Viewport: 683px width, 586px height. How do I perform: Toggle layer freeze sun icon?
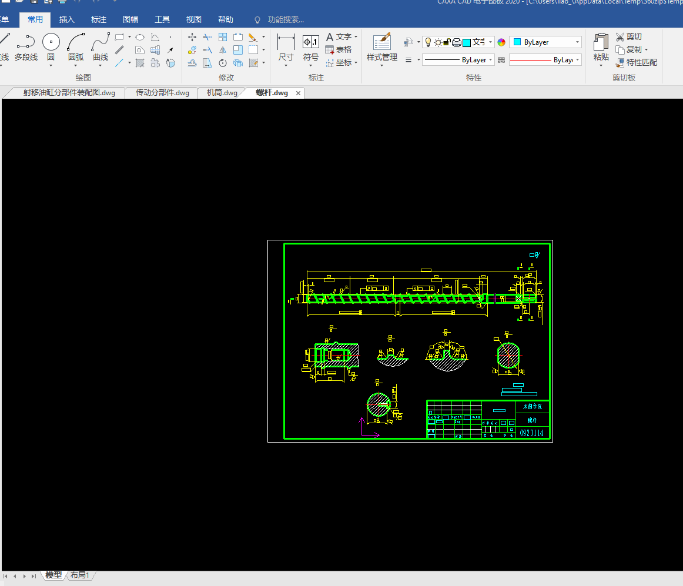(438, 42)
